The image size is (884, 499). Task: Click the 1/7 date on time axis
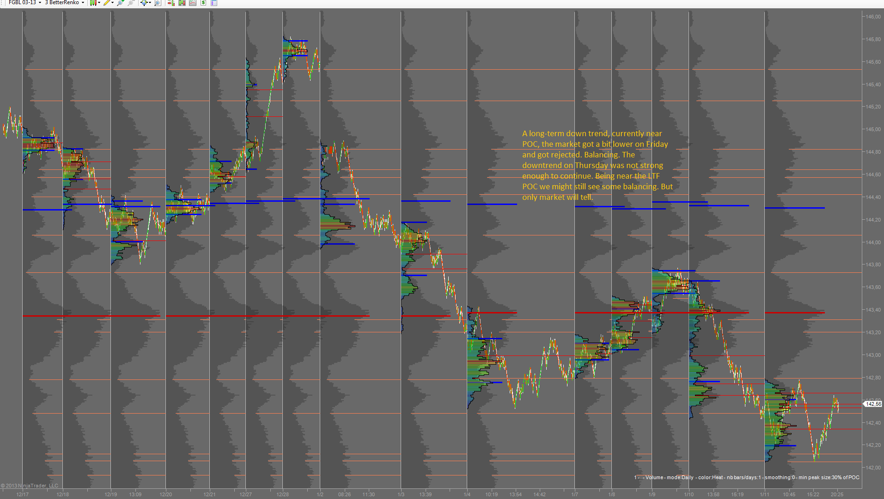[574, 494]
